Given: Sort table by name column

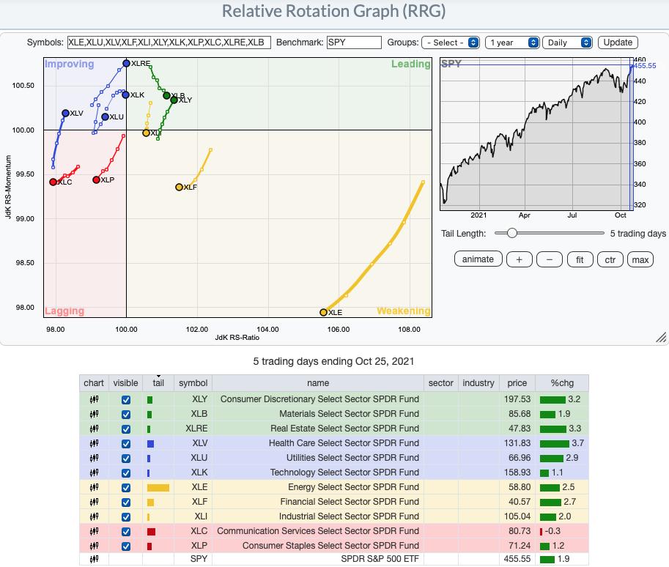Looking at the screenshot, I should (318, 383).
